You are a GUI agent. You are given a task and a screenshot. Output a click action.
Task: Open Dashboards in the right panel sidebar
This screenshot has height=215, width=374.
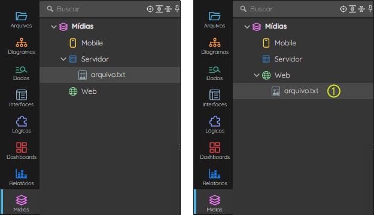(x=215, y=150)
